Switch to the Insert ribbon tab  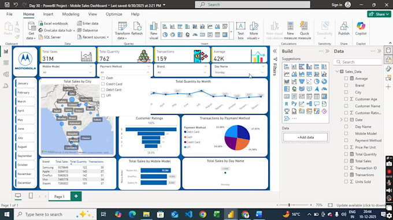[x=48, y=14]
